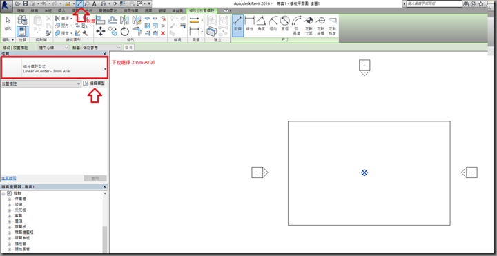Screen dimensions: 497x256
Task: Click the Text 'A' icon in quick access toolbar
Action: click(x=94, y=4)
